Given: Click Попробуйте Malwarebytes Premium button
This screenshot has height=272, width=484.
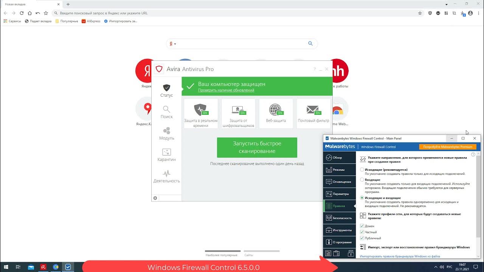Looking at the screenshot, I should click(x=448, y=147).
